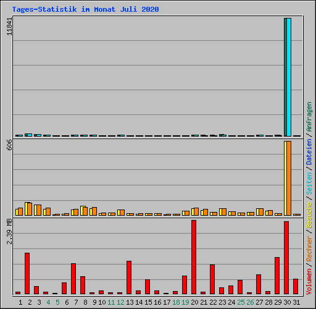Click the 'Seiten' legend label

click(x=309, y=184)
